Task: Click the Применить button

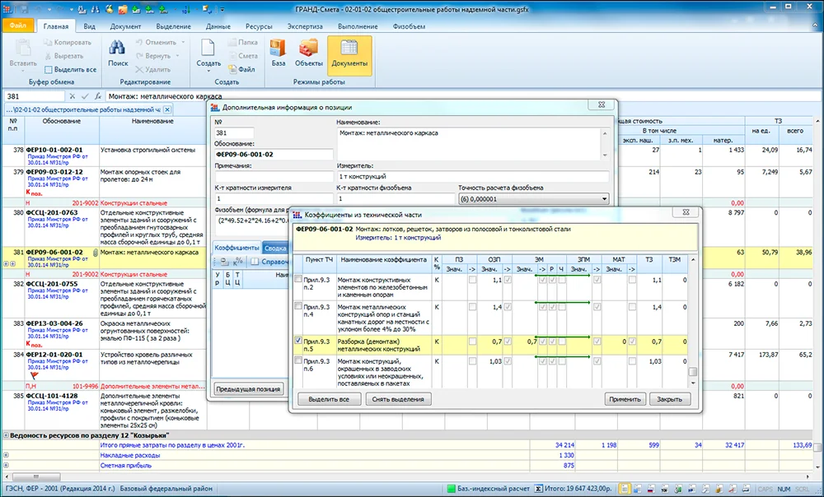Action: 625,399
